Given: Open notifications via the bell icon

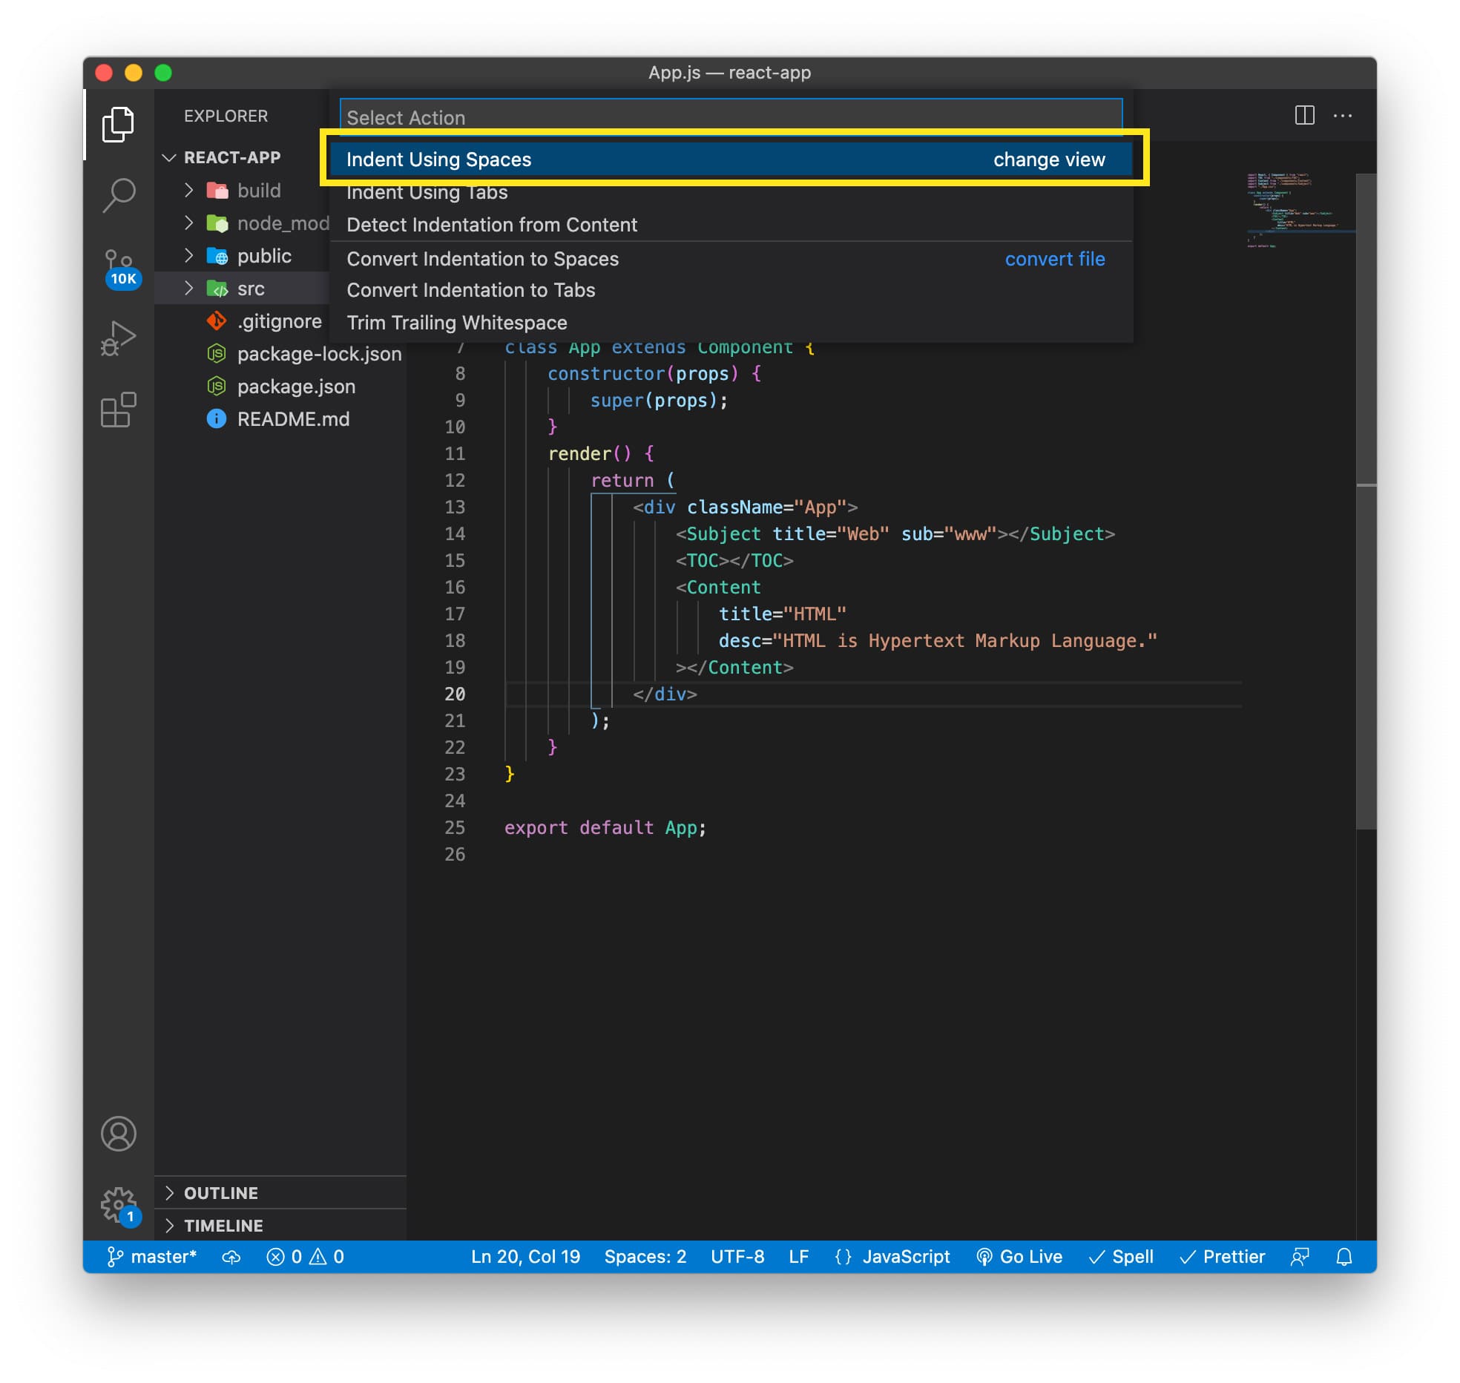Looking at the screenshot, I should tap(1344, 1257).
